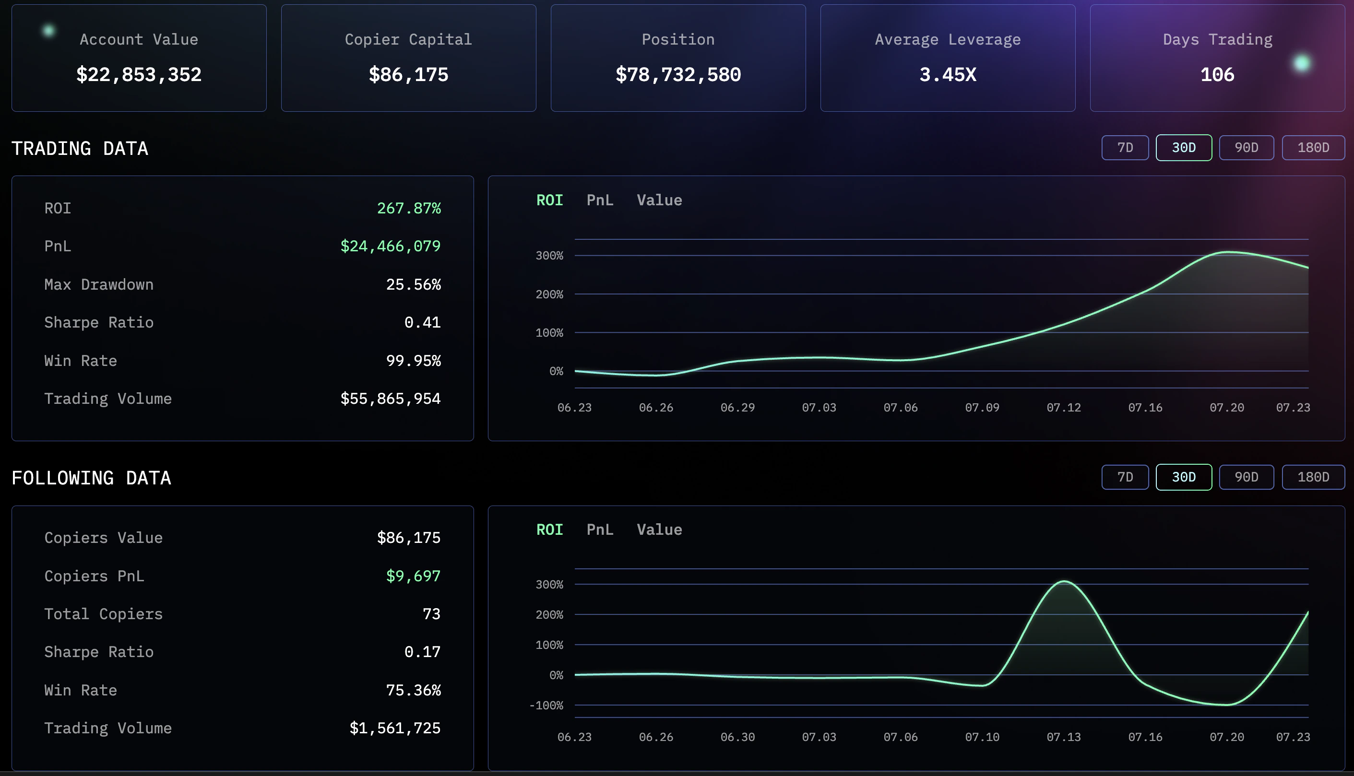The height and width of the screenshot is (776, 1354).
Task: Switch Trading Data chart to PnL view
Action: [x=600, y=200]
